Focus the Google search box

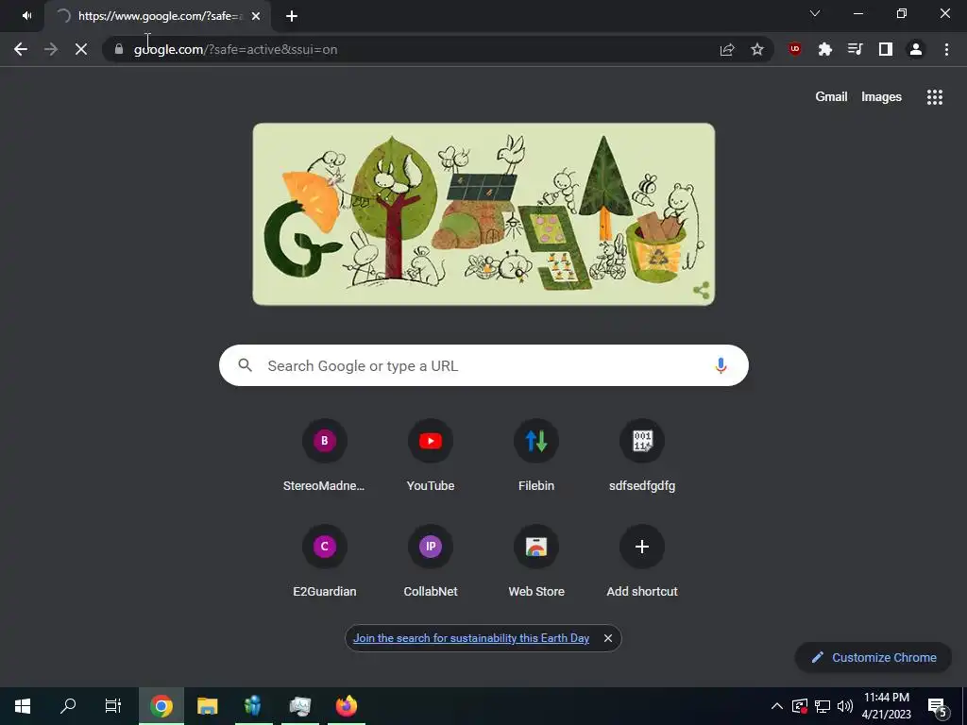pos(483,365)
